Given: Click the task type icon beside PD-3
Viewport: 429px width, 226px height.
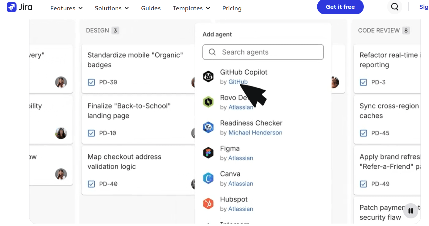Looking at the screenshot, I should 363,82.
